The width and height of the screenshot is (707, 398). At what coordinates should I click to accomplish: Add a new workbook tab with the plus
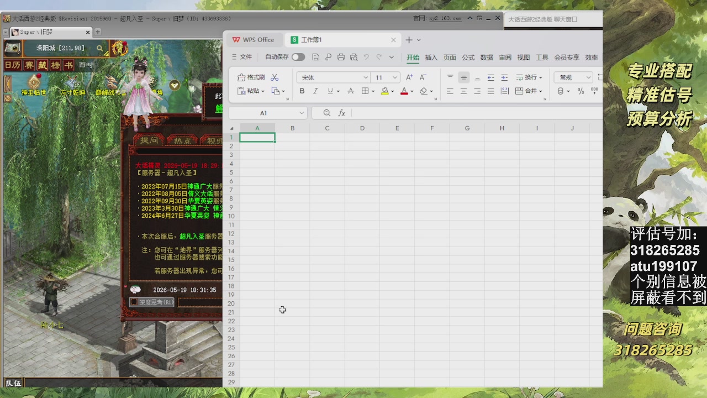409,40
